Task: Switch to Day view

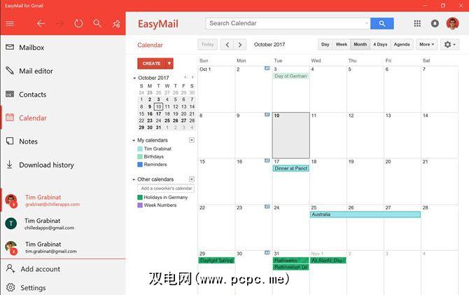Action: (x=325, y=44)
